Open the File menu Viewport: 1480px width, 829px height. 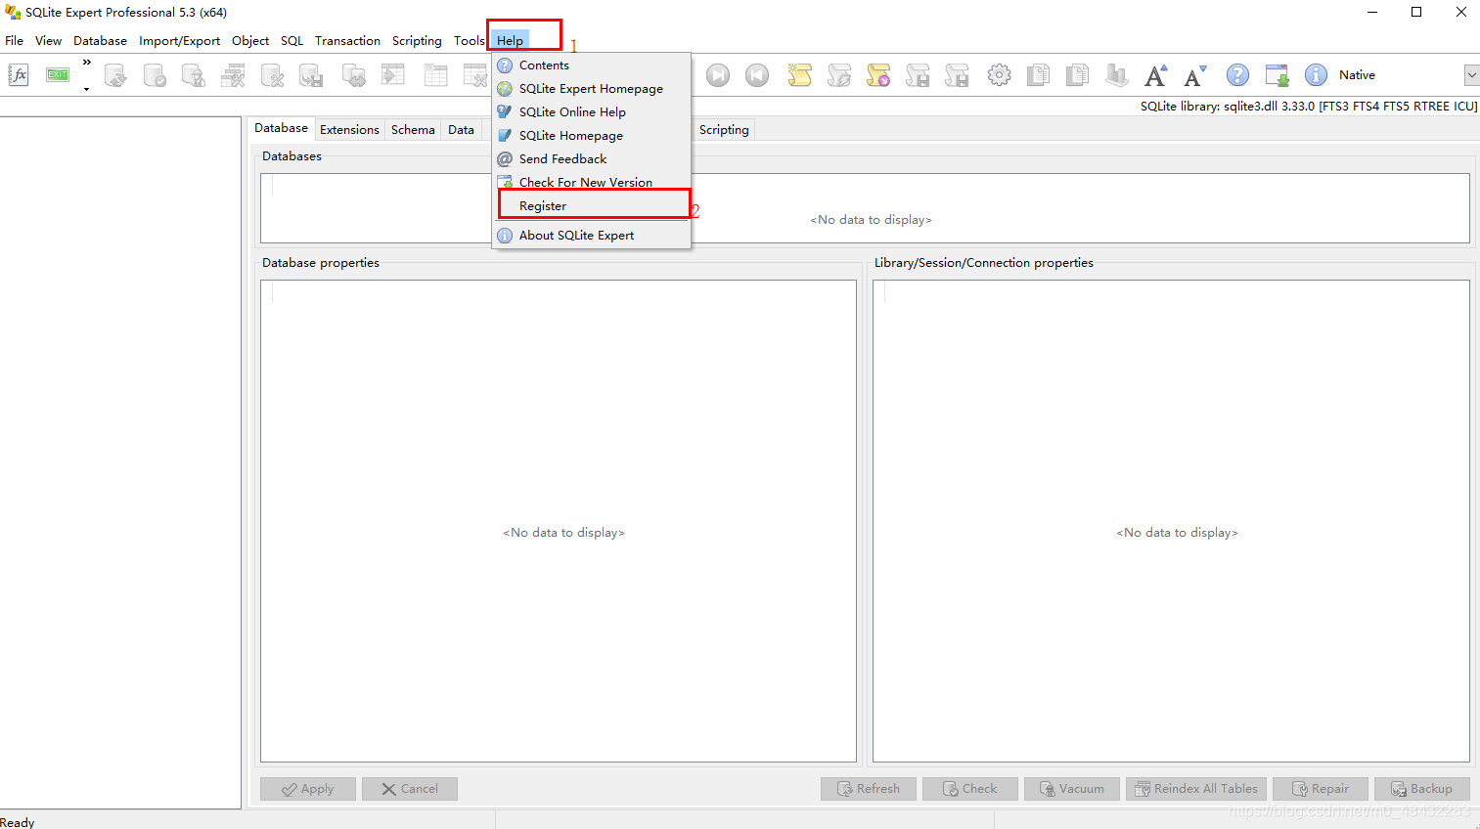[15, 41]
